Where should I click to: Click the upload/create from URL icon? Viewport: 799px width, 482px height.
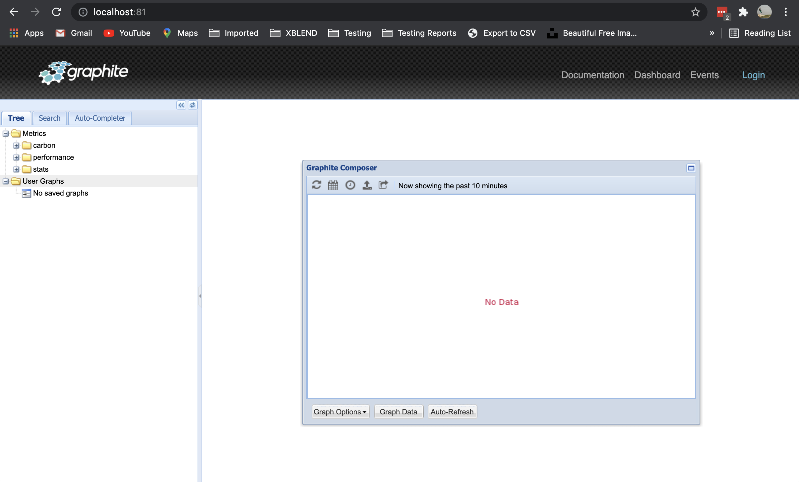tap(367, 185)
